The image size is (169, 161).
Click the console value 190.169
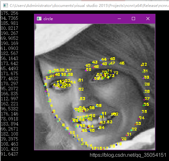9,43
